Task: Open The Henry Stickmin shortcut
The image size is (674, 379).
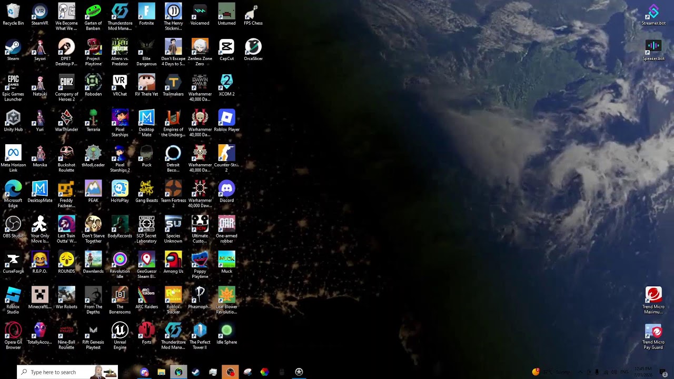Action: [173, 17]
